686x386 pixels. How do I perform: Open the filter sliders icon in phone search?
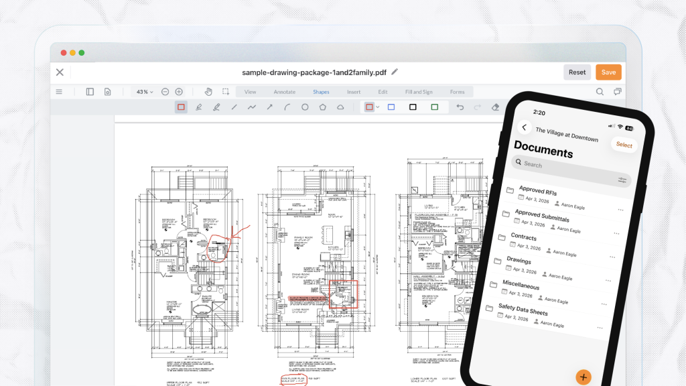[x=622, y=180]
